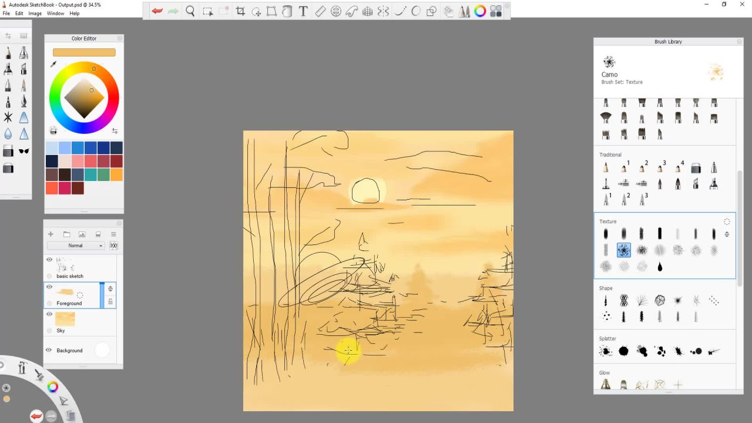The height and width of the screenshot is (423, 752).
Task: Open the layer panel hamburger menu
Action: [x=113, y=234]
